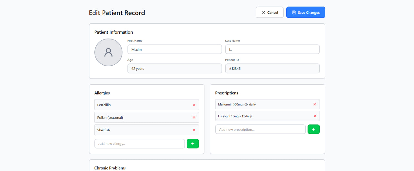The image size is (414, 171).
Task: Delete the Shellfish allergy entry
Action: (x=194, y=130)
